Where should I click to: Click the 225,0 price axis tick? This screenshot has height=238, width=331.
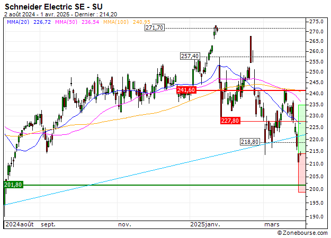point(316,127)
